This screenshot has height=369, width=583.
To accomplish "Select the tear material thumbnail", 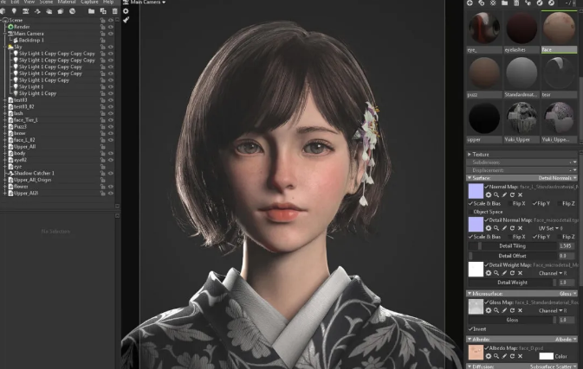I will coord(559,73).
